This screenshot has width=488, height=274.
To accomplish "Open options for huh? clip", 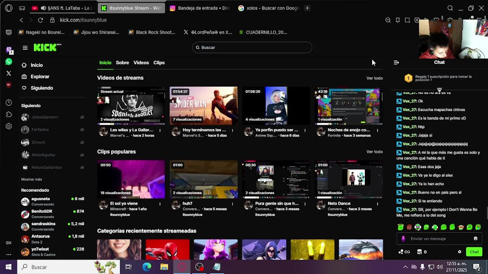I will click(232, 204).
